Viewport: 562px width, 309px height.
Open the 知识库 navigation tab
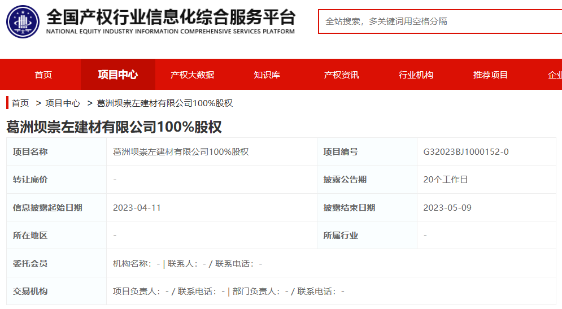pos(267,75)
